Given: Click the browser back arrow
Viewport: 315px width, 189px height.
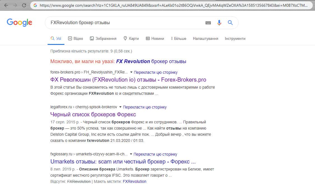Looking at the screenshot, I should point(6,5).
